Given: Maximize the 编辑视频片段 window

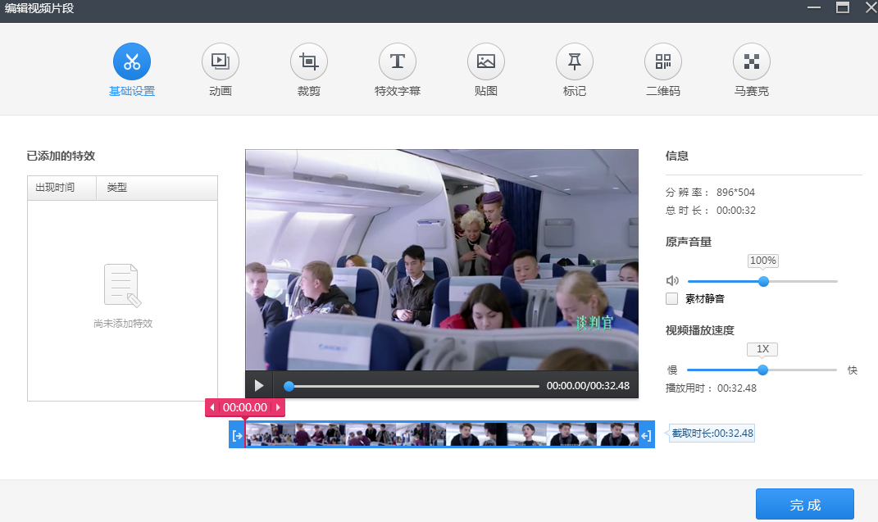Looking at the screenshot, I should coord(842,8).
